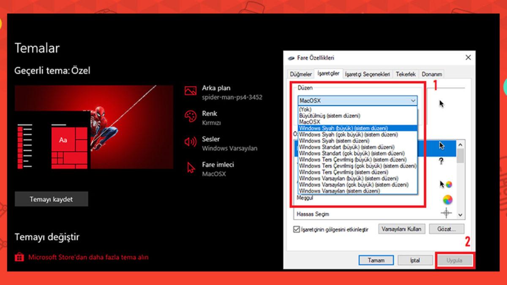The width and height of the screenshot is (507, 285).
Task: Click the help pointer with question mark preview
Action: pyautogui.click(x=441, y=161)
